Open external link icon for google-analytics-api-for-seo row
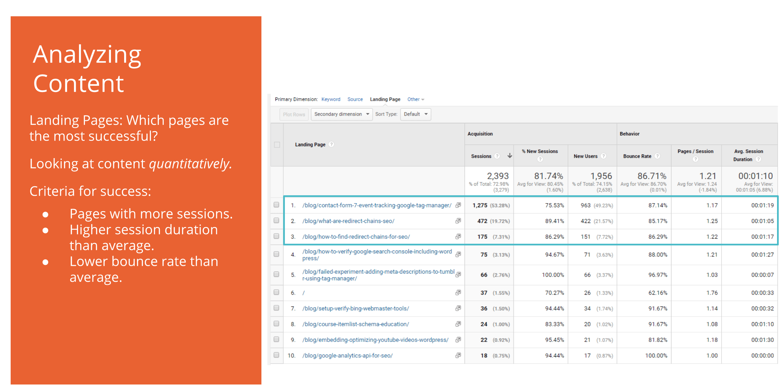 pos(458,355)
